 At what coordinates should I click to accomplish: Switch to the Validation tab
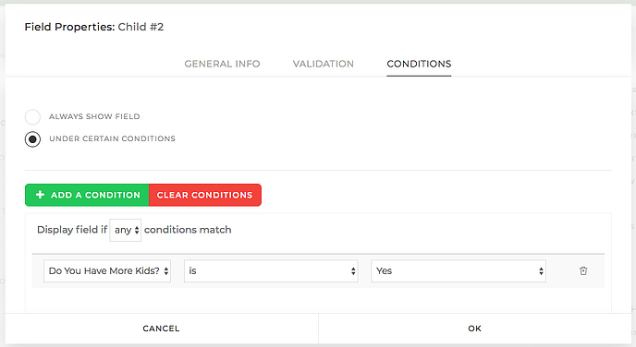324,64
